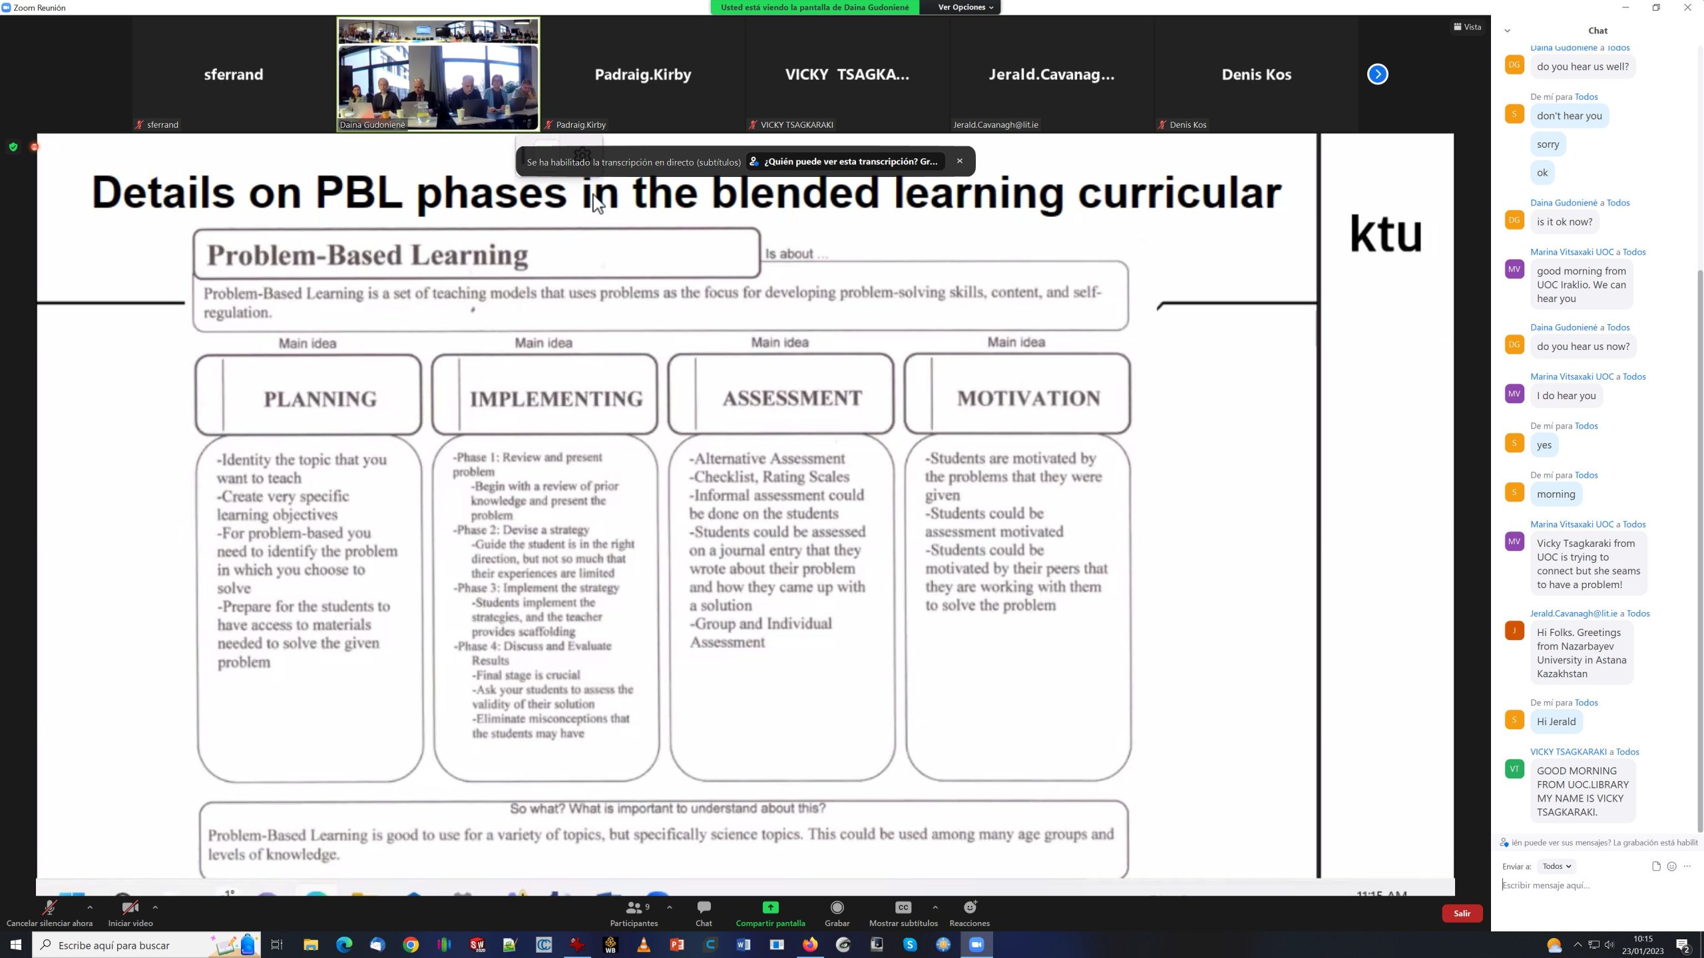This screenshot has width=1704, height=958.
Task: Open the Vista view menu
Action: tap(1468, 27)
